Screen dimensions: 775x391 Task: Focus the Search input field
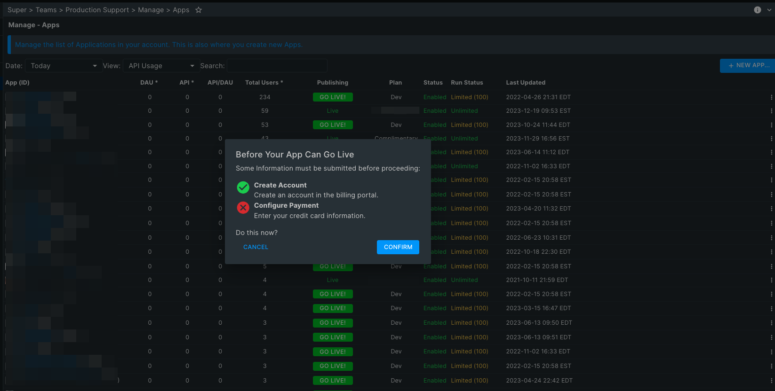click(277, 66)
